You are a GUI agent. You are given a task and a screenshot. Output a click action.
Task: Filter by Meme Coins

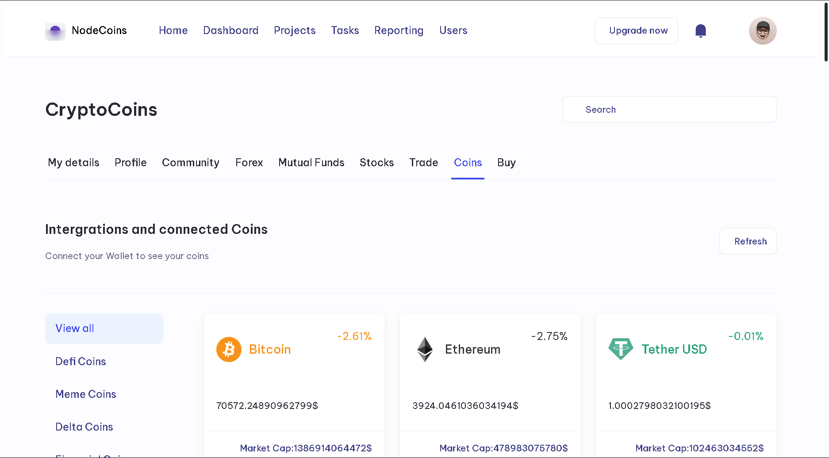(x=86, y=394)
